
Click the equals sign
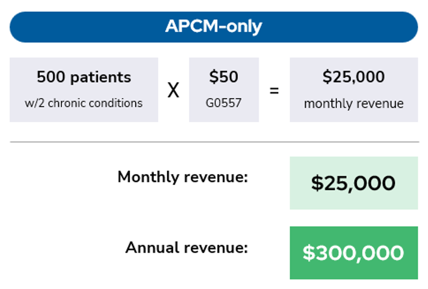pos(274,90)
